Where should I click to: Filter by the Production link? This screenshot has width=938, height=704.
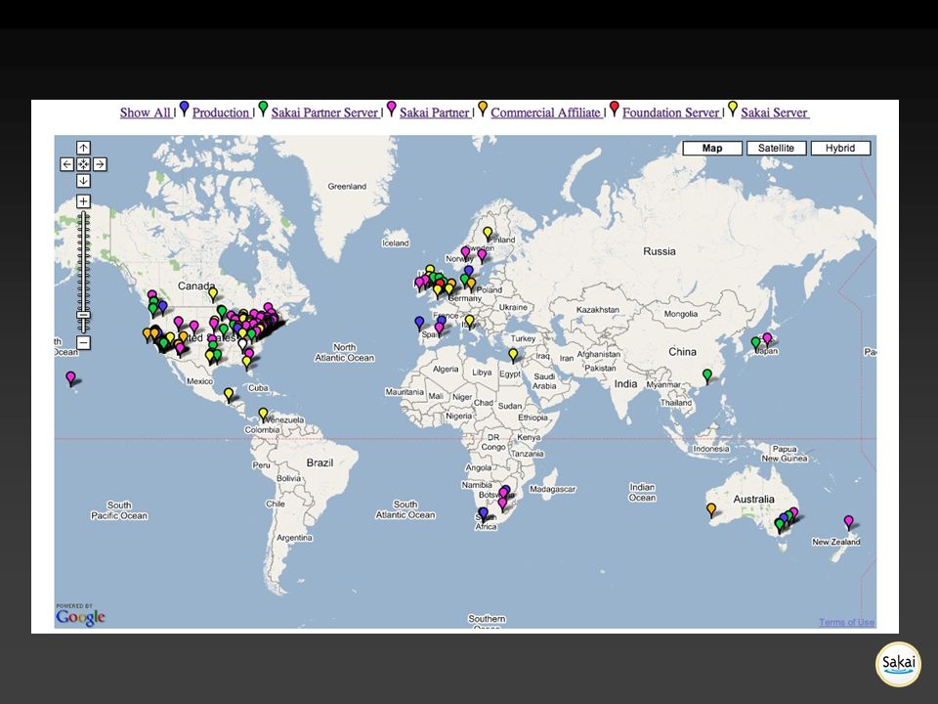tap(222, 112)
